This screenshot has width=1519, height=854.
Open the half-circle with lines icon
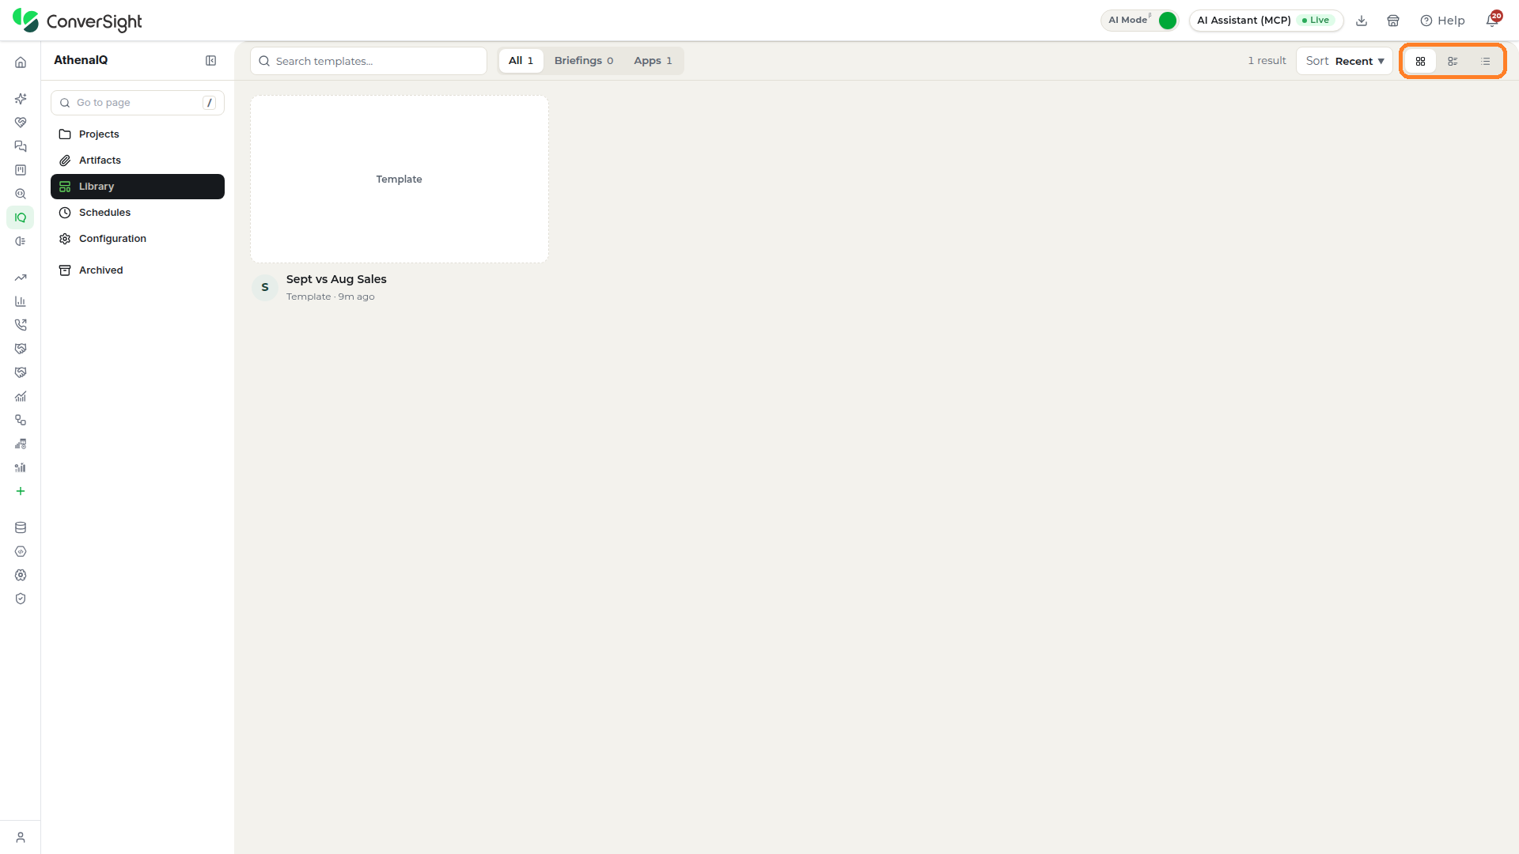[21, 241]
